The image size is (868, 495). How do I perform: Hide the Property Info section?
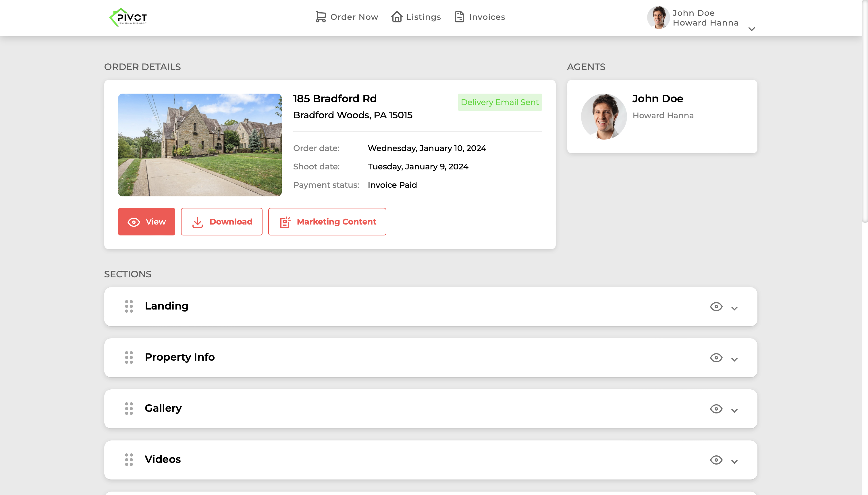coord(716,358)
